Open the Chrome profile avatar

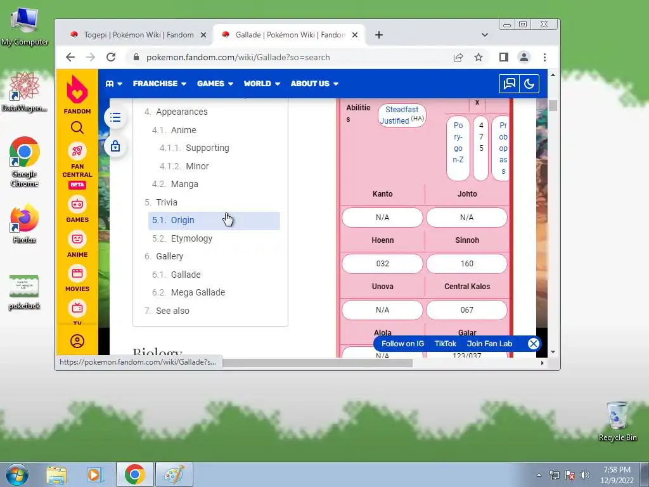point(524,57)
